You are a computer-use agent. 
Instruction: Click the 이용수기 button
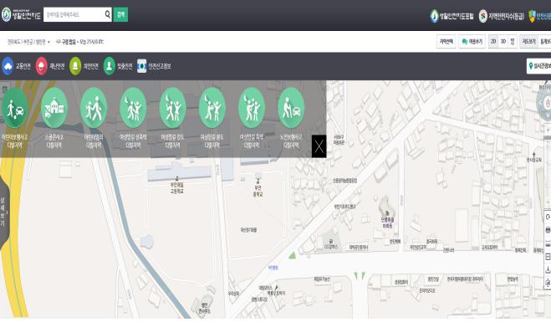coord(472,42)
